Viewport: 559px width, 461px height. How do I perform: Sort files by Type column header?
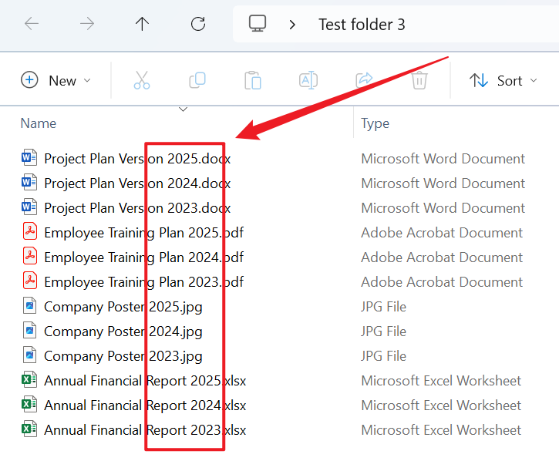coord(375,123)
